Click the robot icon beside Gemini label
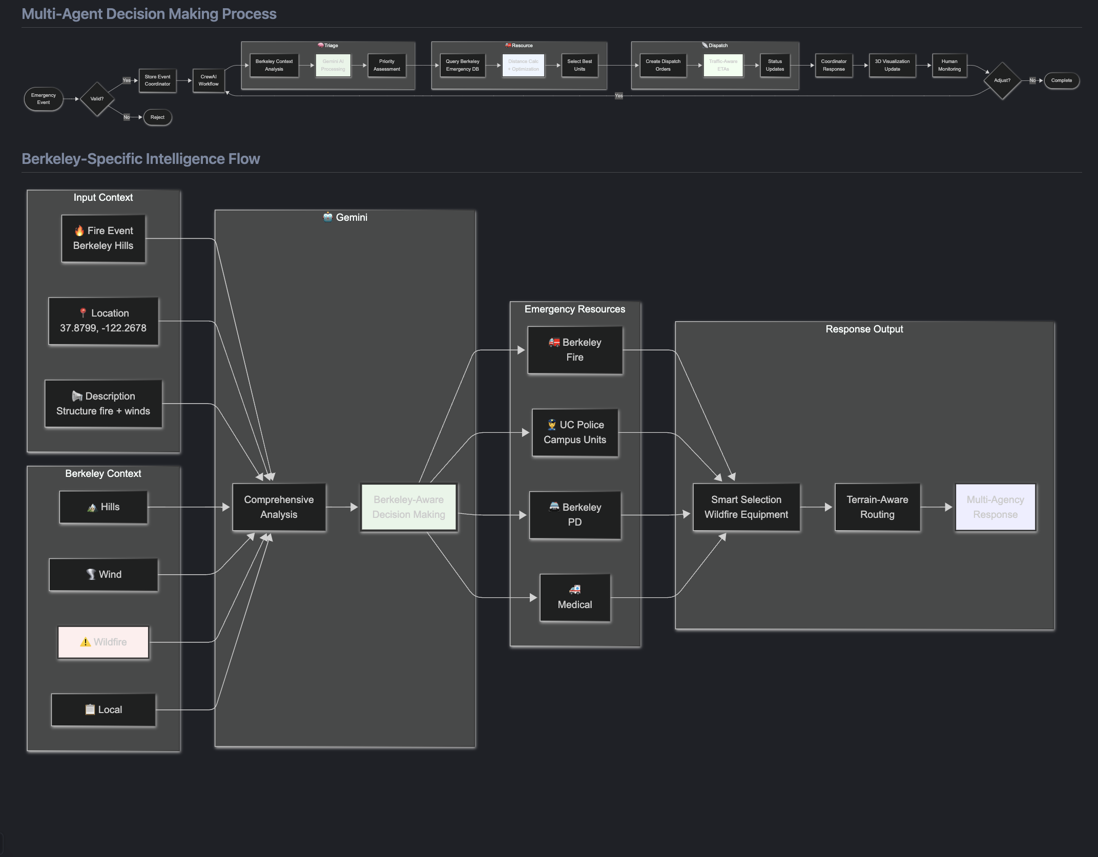This screenshot has height=857, width=1098. click(x=328, y=217)
